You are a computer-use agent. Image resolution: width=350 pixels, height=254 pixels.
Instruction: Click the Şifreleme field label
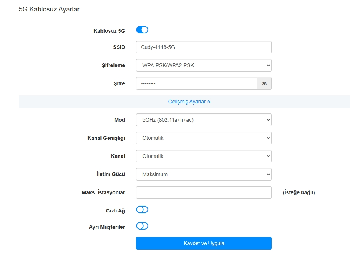pyautogui.click(x=113, y=65)
